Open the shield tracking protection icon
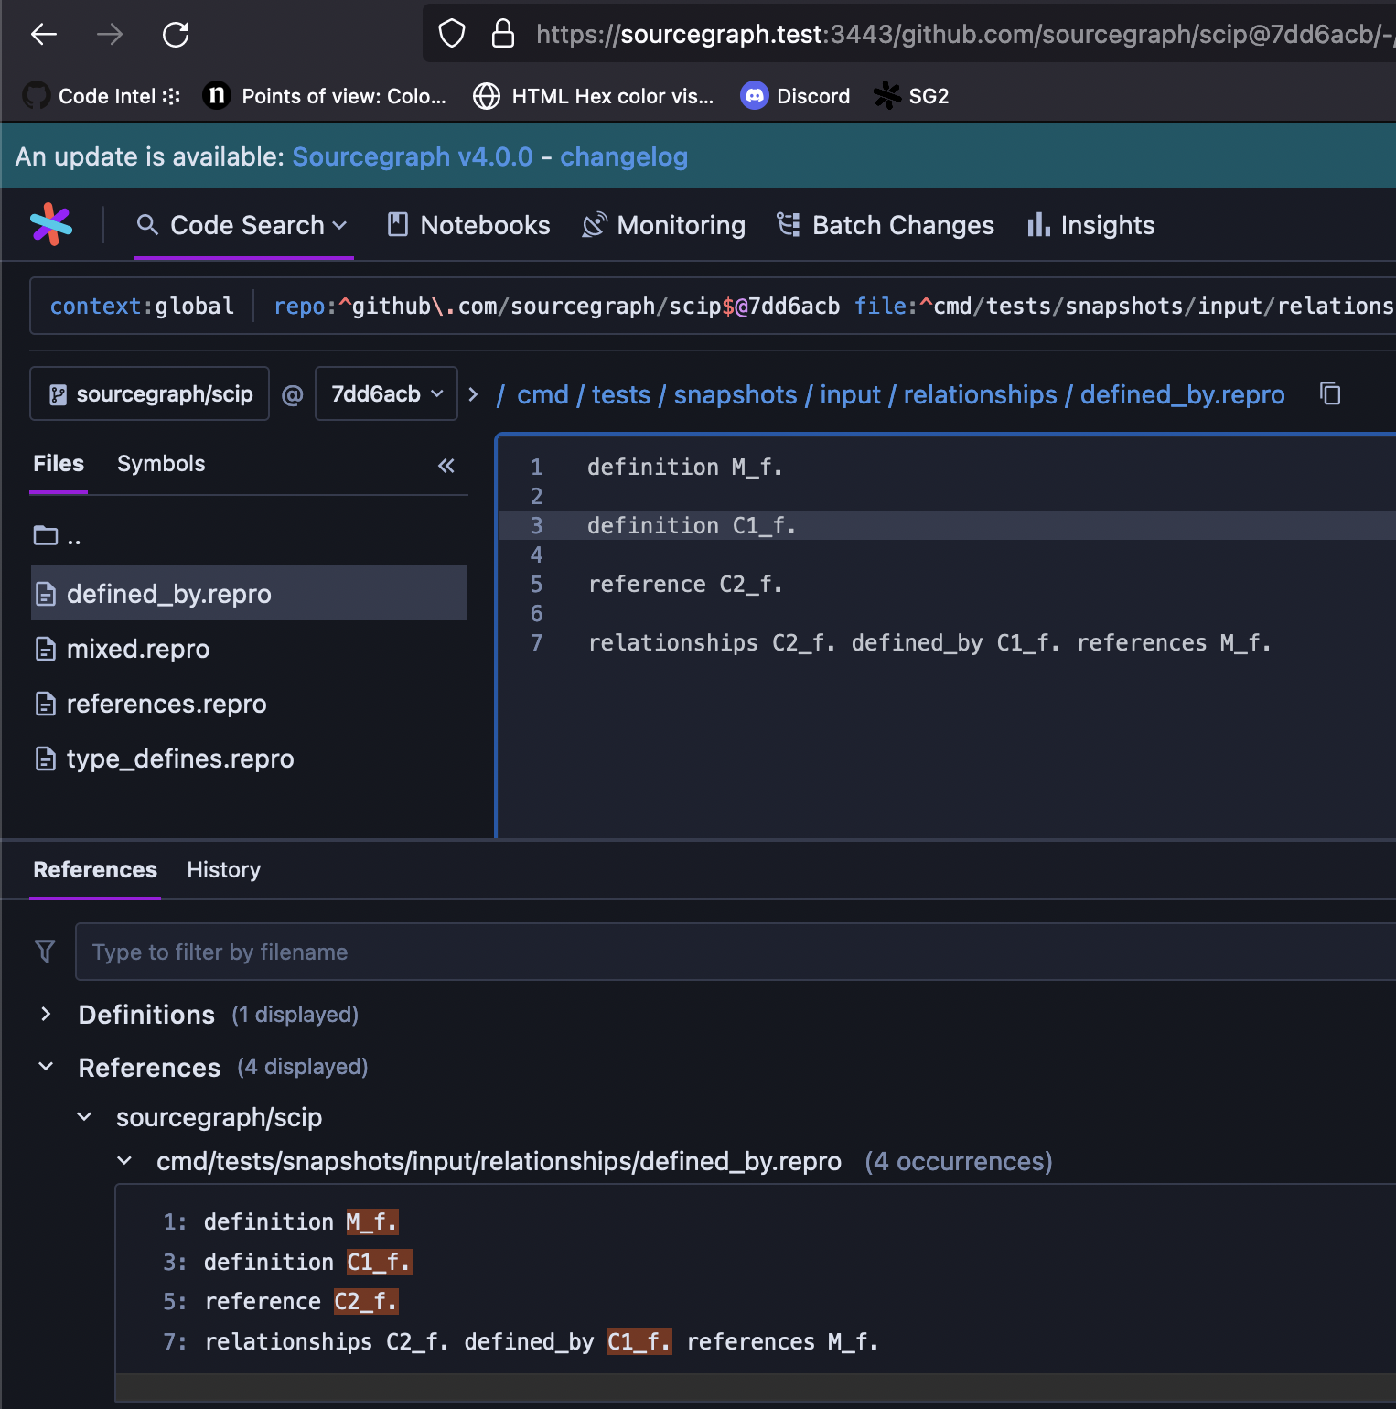1396x1409 pixels. [452, 34]
